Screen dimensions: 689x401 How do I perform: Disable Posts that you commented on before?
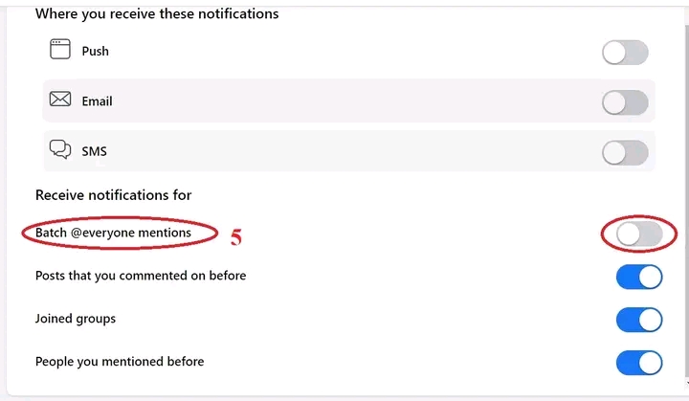(639, 277)
